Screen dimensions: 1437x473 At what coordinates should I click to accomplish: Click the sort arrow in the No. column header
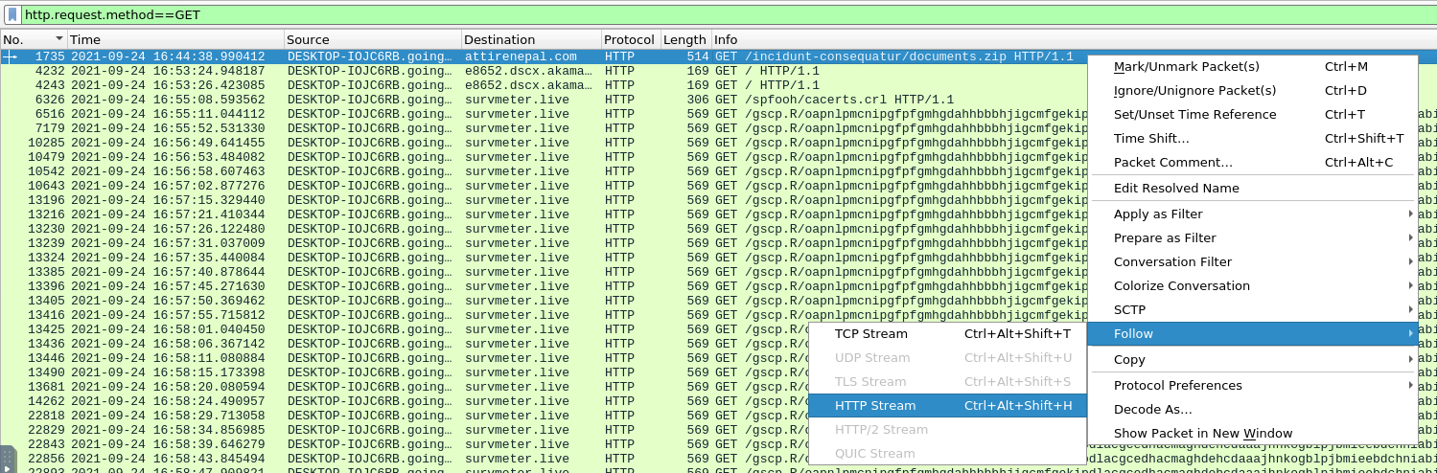[59, 39]
